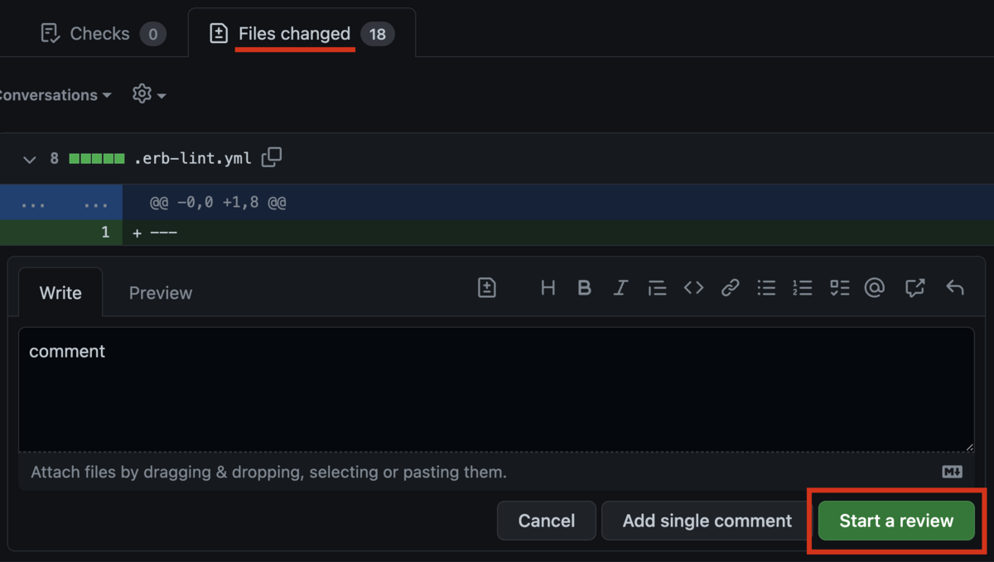Toggle bold formatting in comment toolbar

pos(584,287)
